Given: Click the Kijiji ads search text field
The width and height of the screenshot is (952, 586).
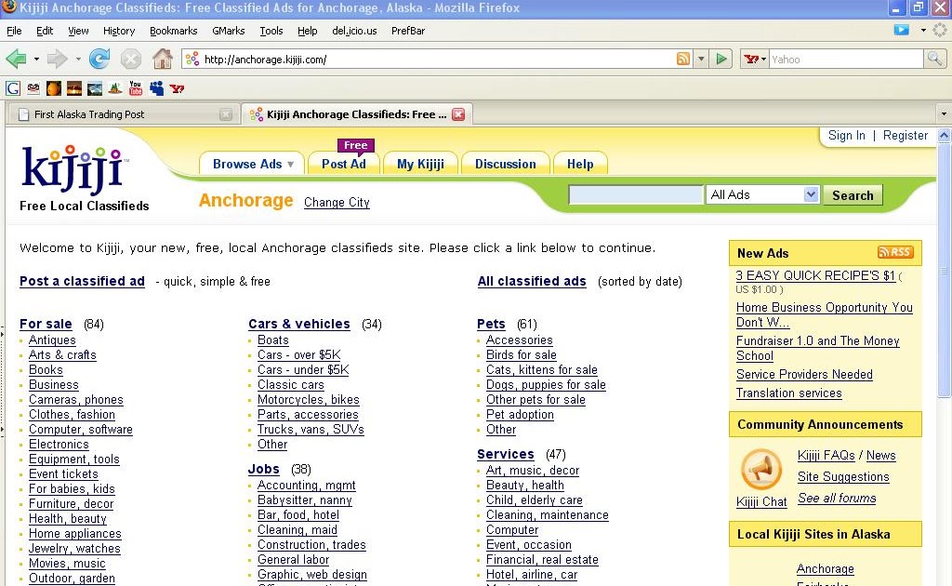Looking at the screenshot, I should 636,194.
